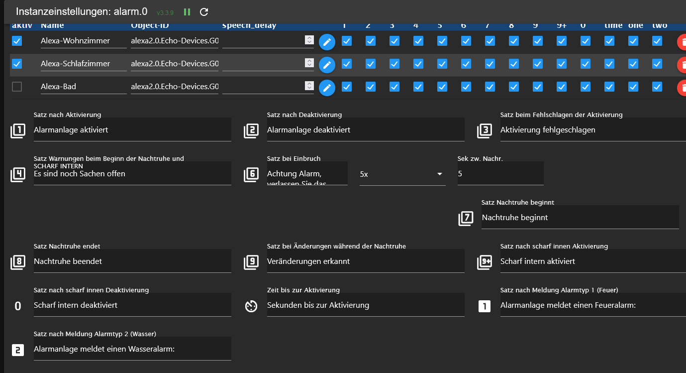Enable the aktiv checkbox for Alexa-Bad
The width and height of the screenshot is (686, 373).
tap(17, 87)
